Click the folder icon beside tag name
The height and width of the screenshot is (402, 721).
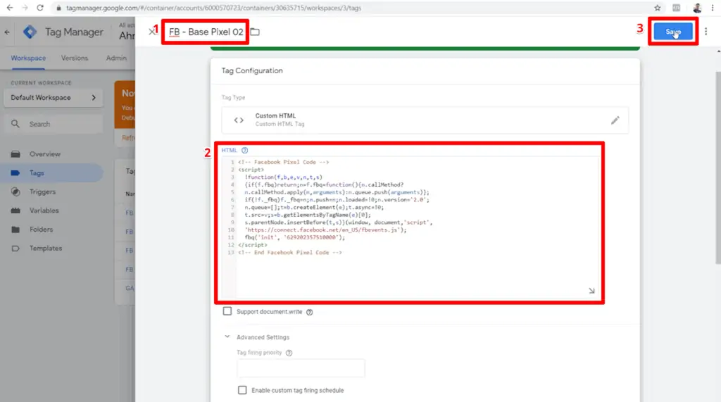[x=255, y=32]
